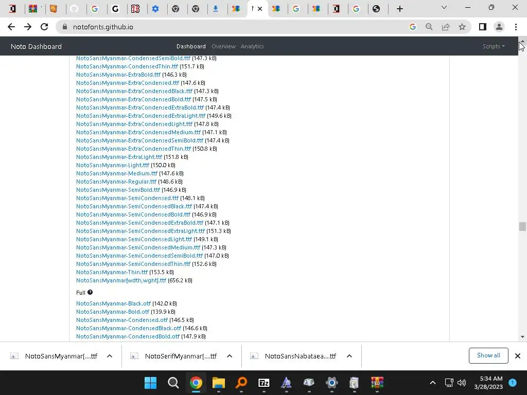
Task: Open the clock showing 5:34 AM
Action: click(x=488, y=383)
